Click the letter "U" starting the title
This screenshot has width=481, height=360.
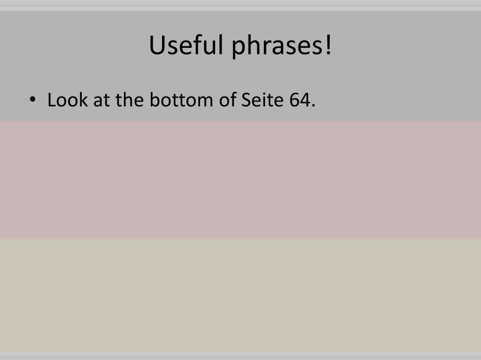coord(156,45)
